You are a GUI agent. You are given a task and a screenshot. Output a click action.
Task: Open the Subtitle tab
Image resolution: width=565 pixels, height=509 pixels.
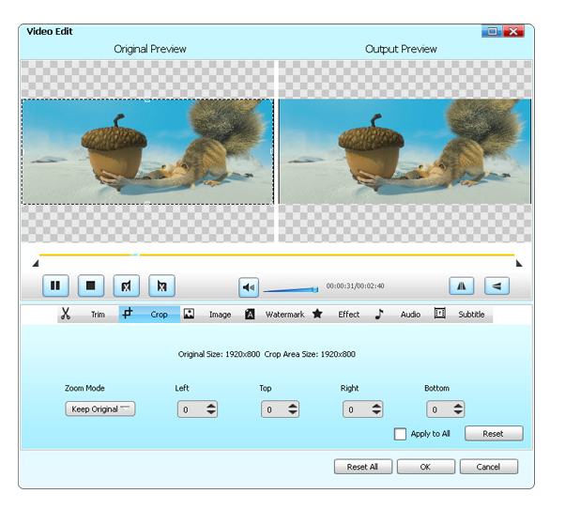tap(461, 315)
